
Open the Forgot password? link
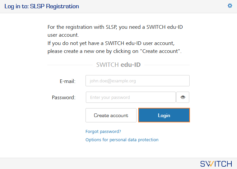click(x=103, y=131)
